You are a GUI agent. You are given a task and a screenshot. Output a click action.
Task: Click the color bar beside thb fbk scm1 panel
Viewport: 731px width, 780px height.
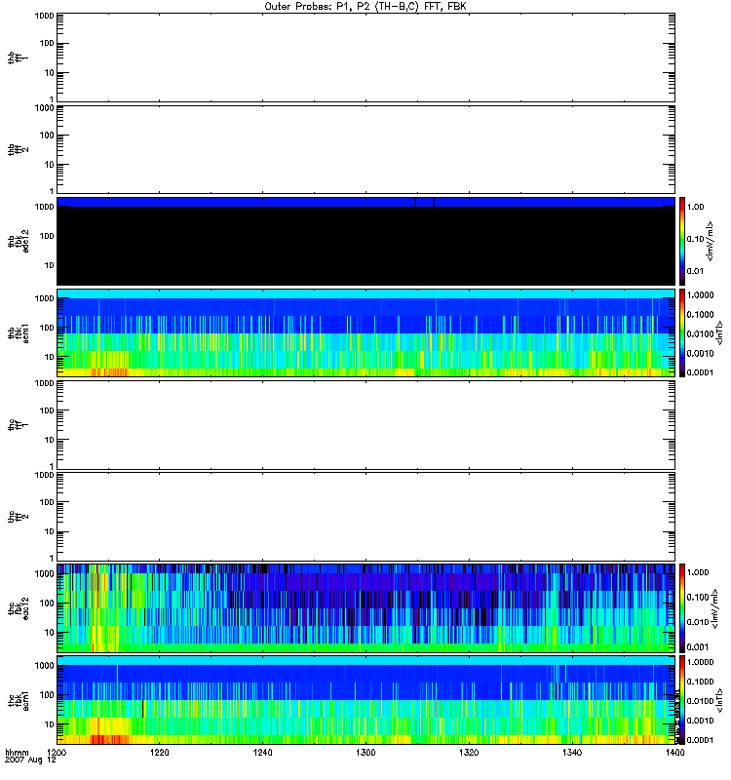pyautogui.click(x=682, y=332)
